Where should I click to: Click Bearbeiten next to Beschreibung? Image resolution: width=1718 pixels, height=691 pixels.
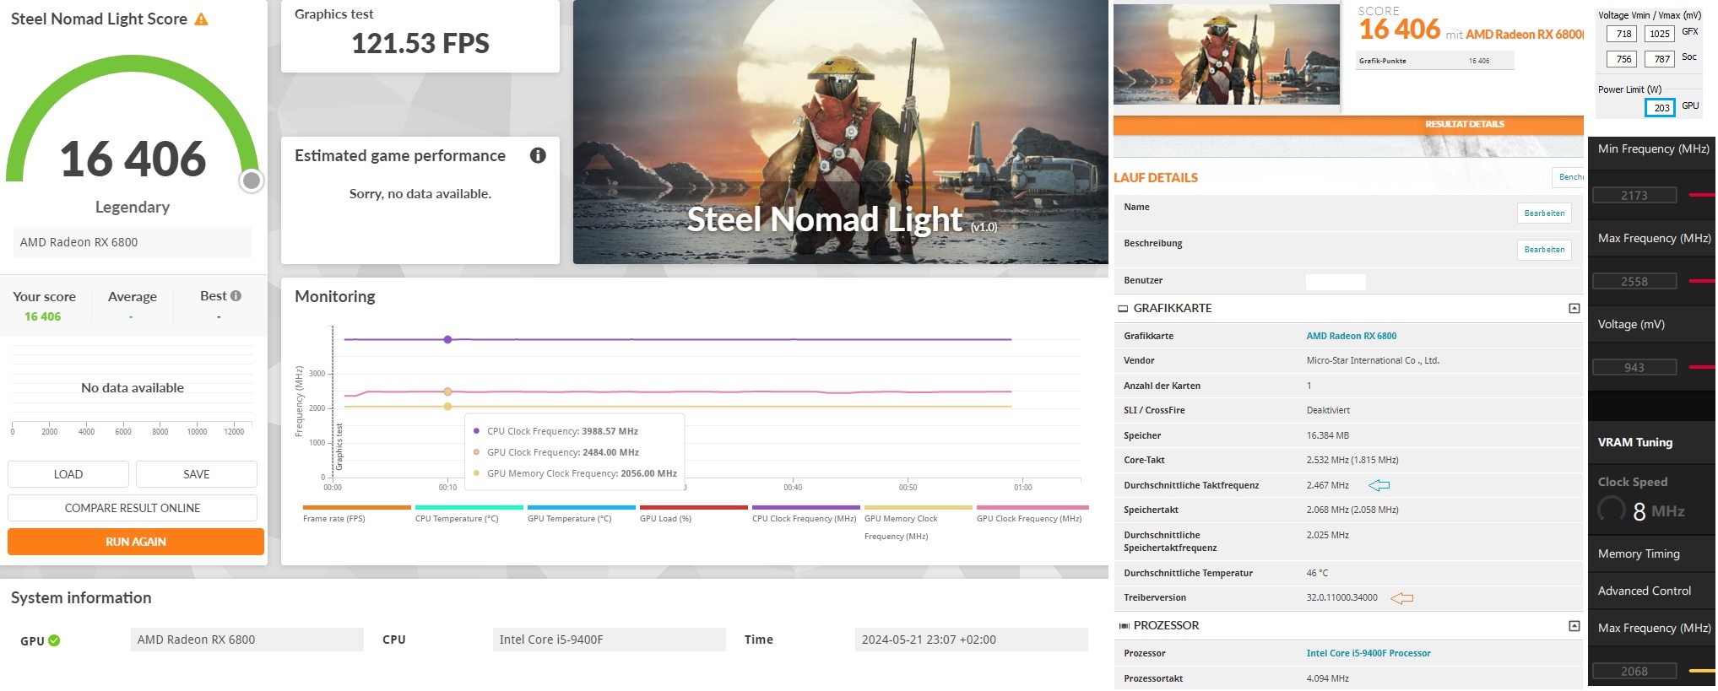[1544, 250]
